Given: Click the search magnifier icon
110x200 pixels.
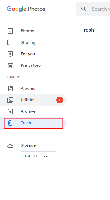Looking at the screenshot, I should click(84, 9).
